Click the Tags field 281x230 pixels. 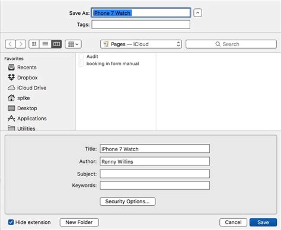(141, 24)
